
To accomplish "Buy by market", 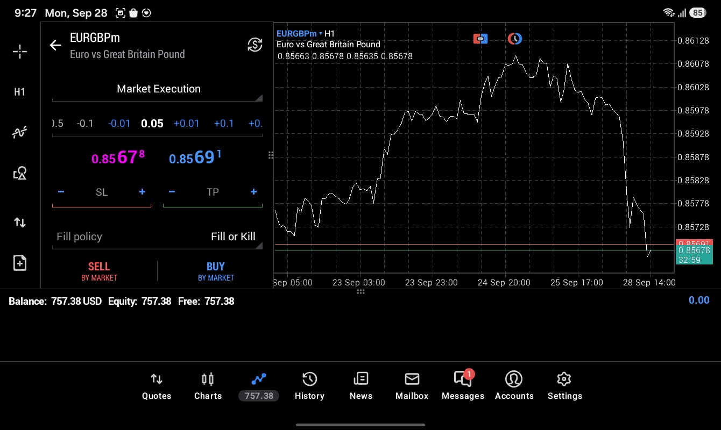I will (216, 271).
